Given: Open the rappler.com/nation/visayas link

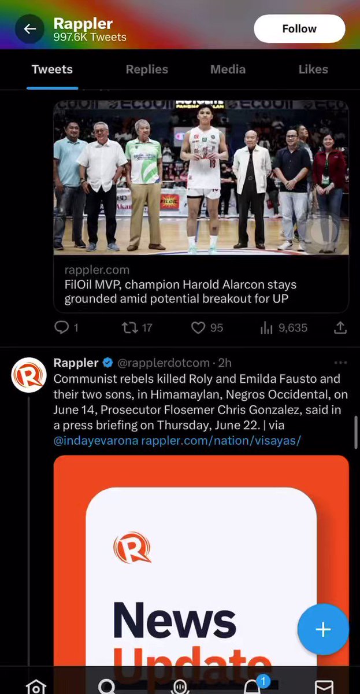Looking at the screenshot, I should [x=221, y=441].
